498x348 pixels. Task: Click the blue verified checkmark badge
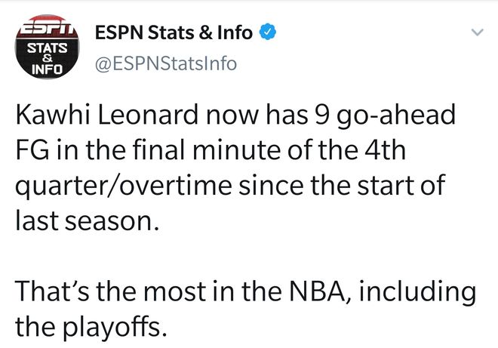click(268, 32)
